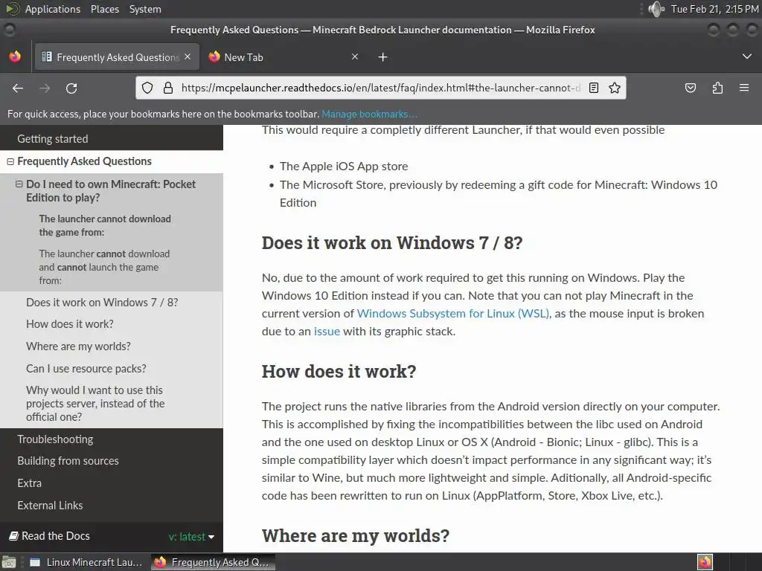Open 'Do I need to own Minecraft: Pocket Edition'

[111, 191]
